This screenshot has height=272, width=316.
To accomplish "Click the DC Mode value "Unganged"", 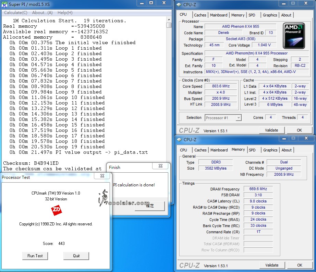I will 284,168.
